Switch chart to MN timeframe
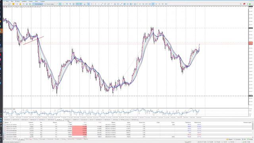254x143 pixels. coord(166,4)
